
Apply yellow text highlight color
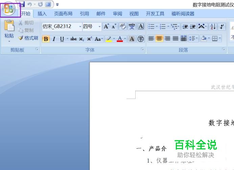click(x=109, y=39)
